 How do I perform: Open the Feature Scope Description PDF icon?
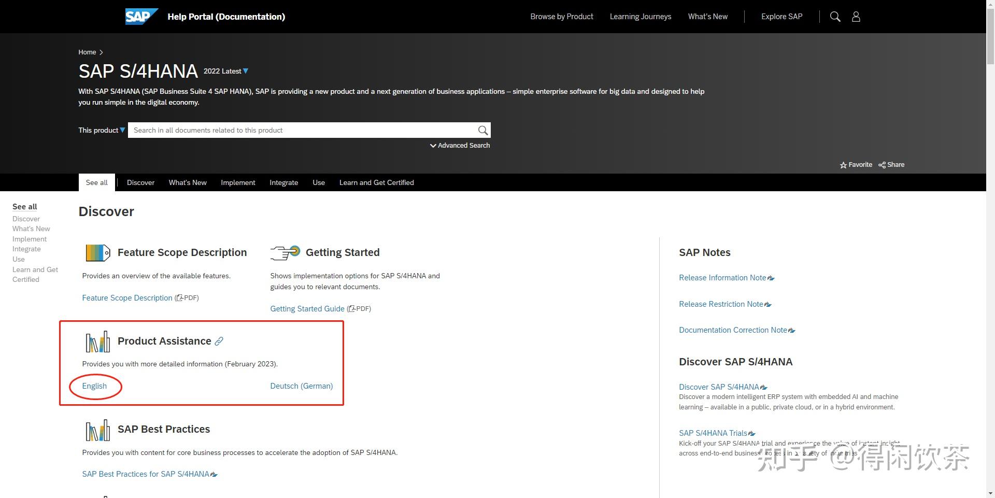pyautogui.click(x=178, y=298)
